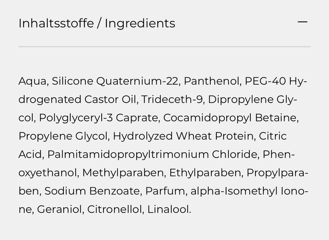Click the Inhaltsstoffe / Ingredients heading
Viewport: 329px width, 240px height.
[x=97, y=23]
